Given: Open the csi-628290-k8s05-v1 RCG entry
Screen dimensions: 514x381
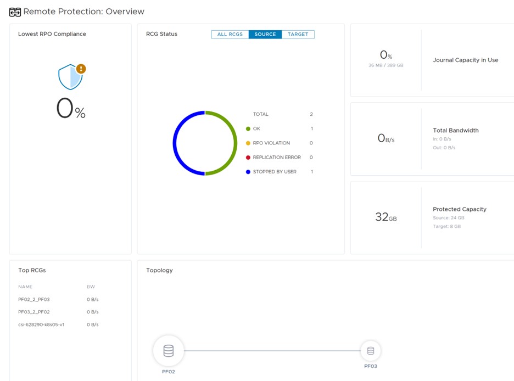Looking at the screenshot, I should click(x=41, y=324).
